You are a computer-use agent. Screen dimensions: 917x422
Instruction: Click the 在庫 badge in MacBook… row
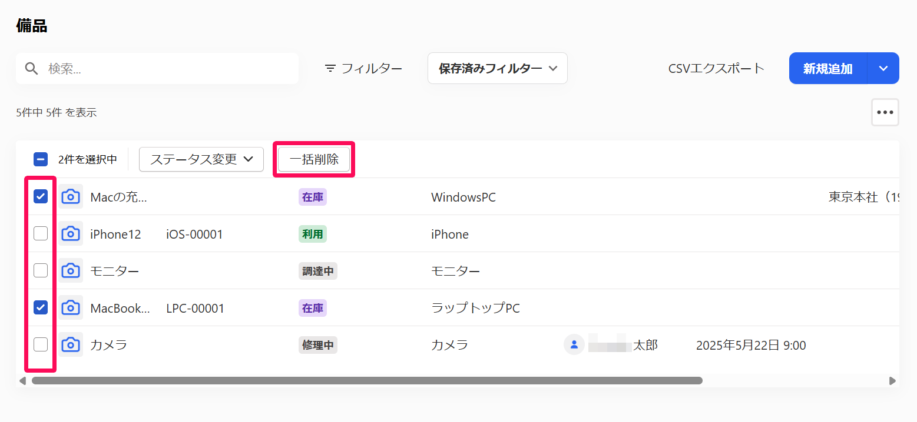pos(313,308)
